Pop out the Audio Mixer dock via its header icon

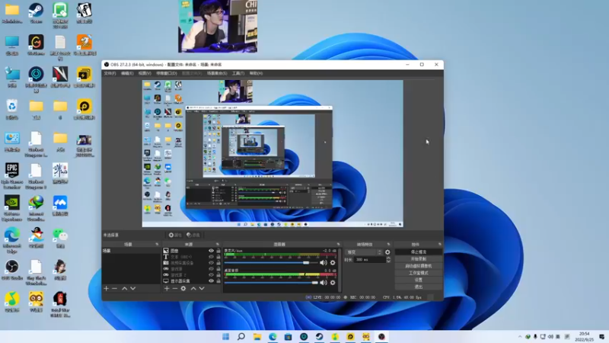338,244
